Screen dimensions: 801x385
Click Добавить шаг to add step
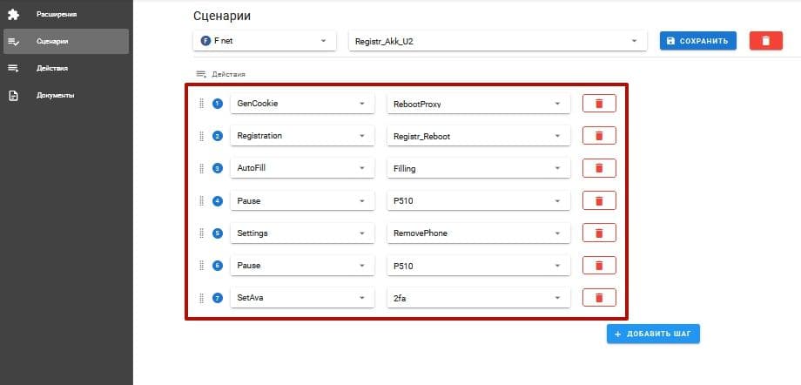[653, 334]
